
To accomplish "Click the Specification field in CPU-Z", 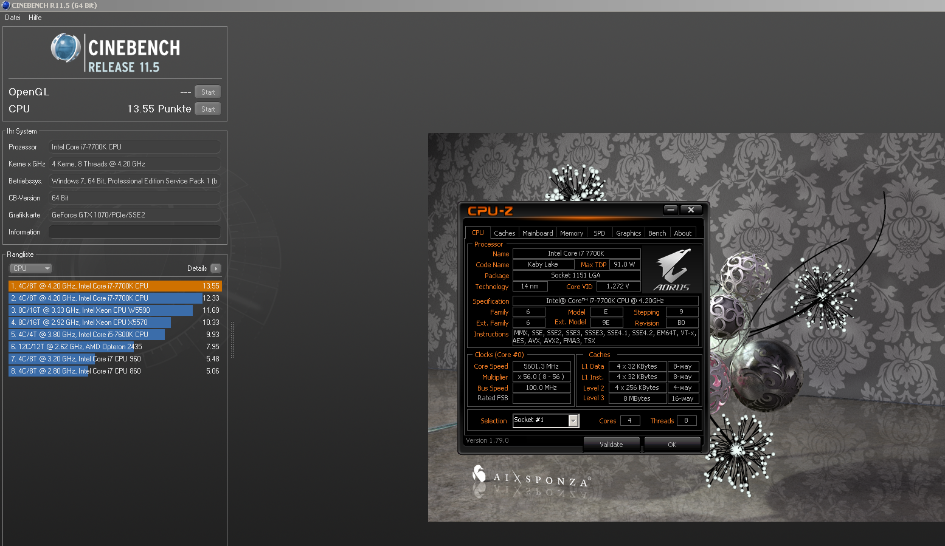I will [x=605, y=301].
